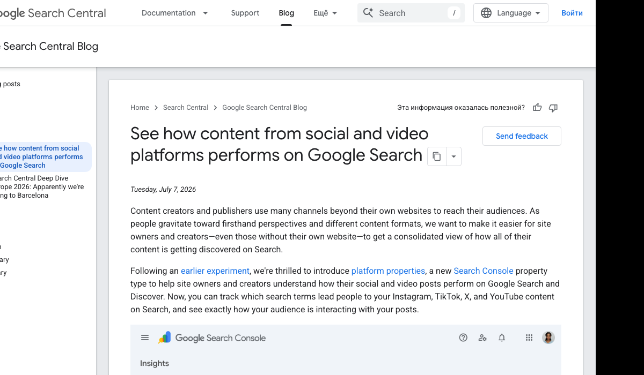Copy page with the copy icon
The width and height of the screenshot is (644, 375).
(437, 156)
